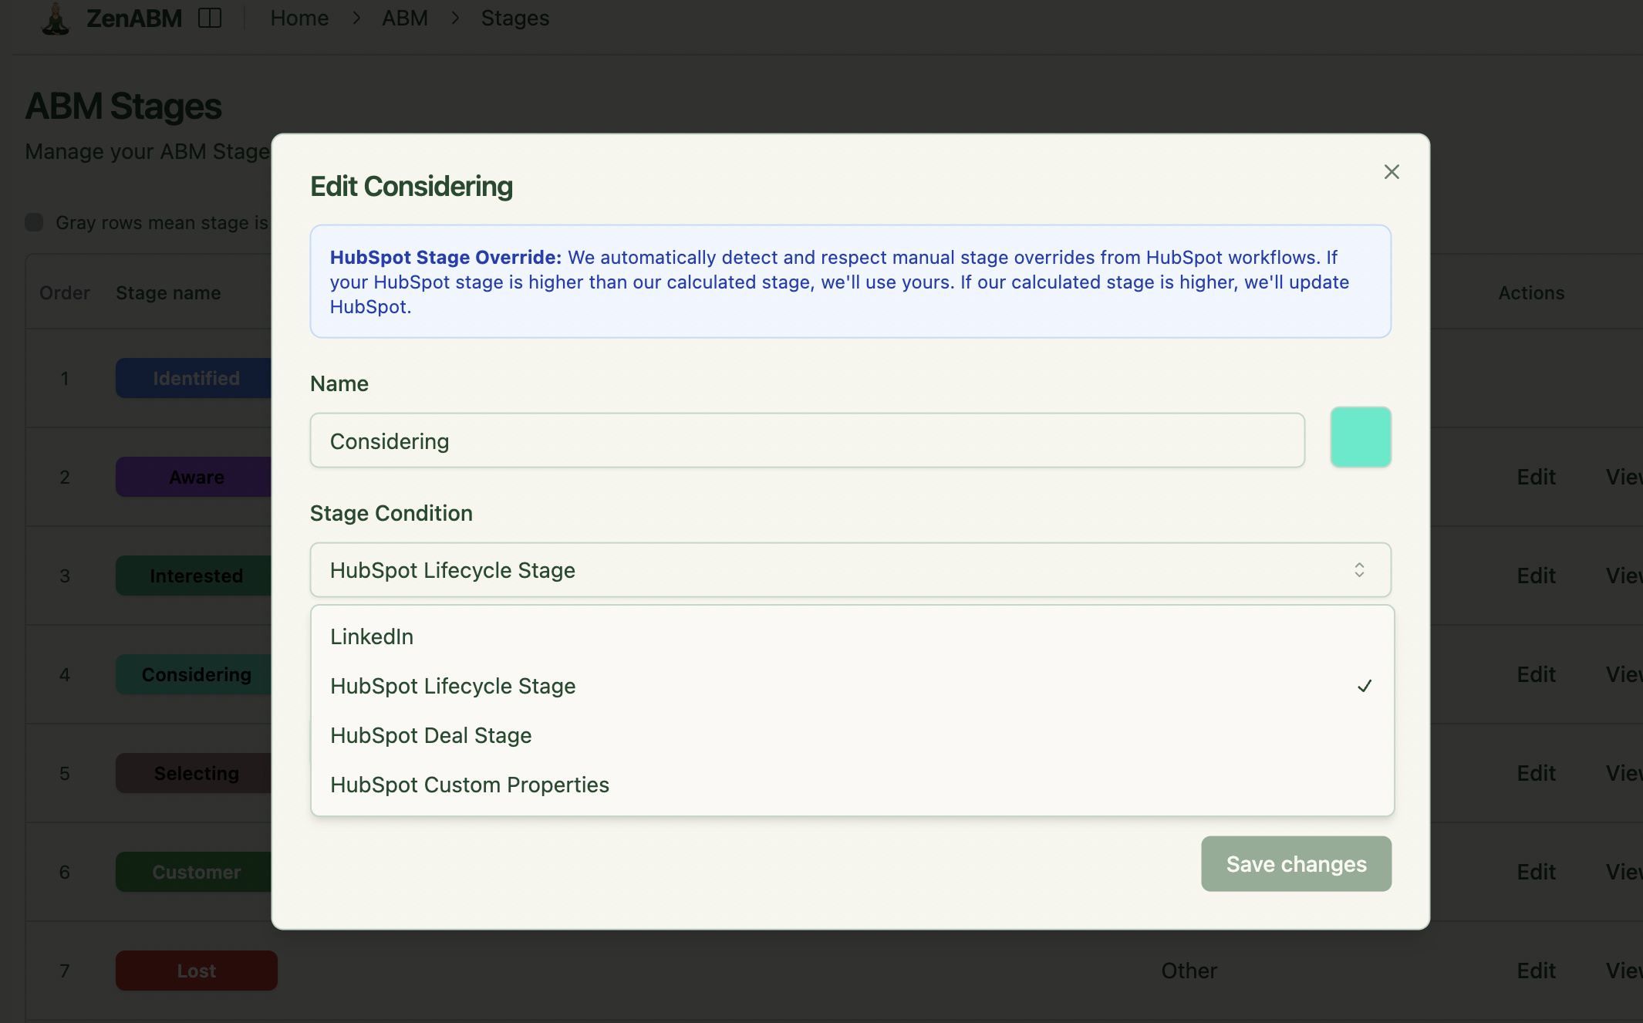Close the Edit Considering dialog
Viewport: 1643px width, 1023px height.
pyautogui.click(x=1391, y=171)
